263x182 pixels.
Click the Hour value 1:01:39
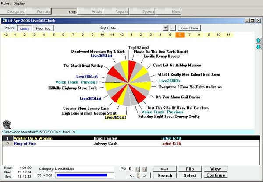click(x=25, y=168)
